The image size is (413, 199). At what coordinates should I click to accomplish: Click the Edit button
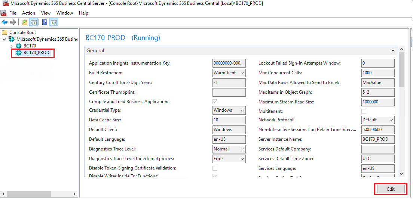click(x=391, y=189)
